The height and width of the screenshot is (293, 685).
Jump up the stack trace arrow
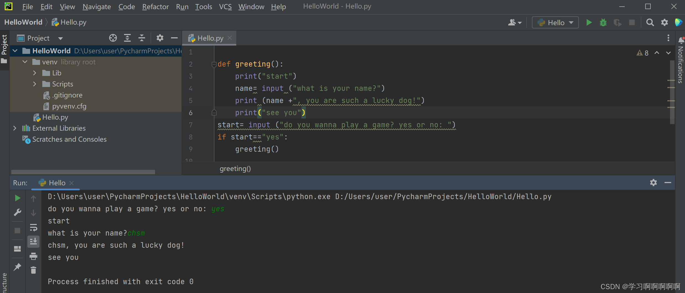[x=33, y=198]
